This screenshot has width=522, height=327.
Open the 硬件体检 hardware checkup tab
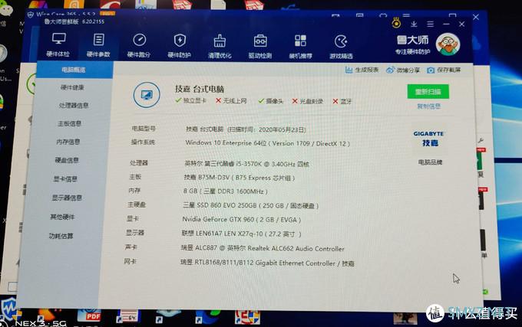coord(58,45)
